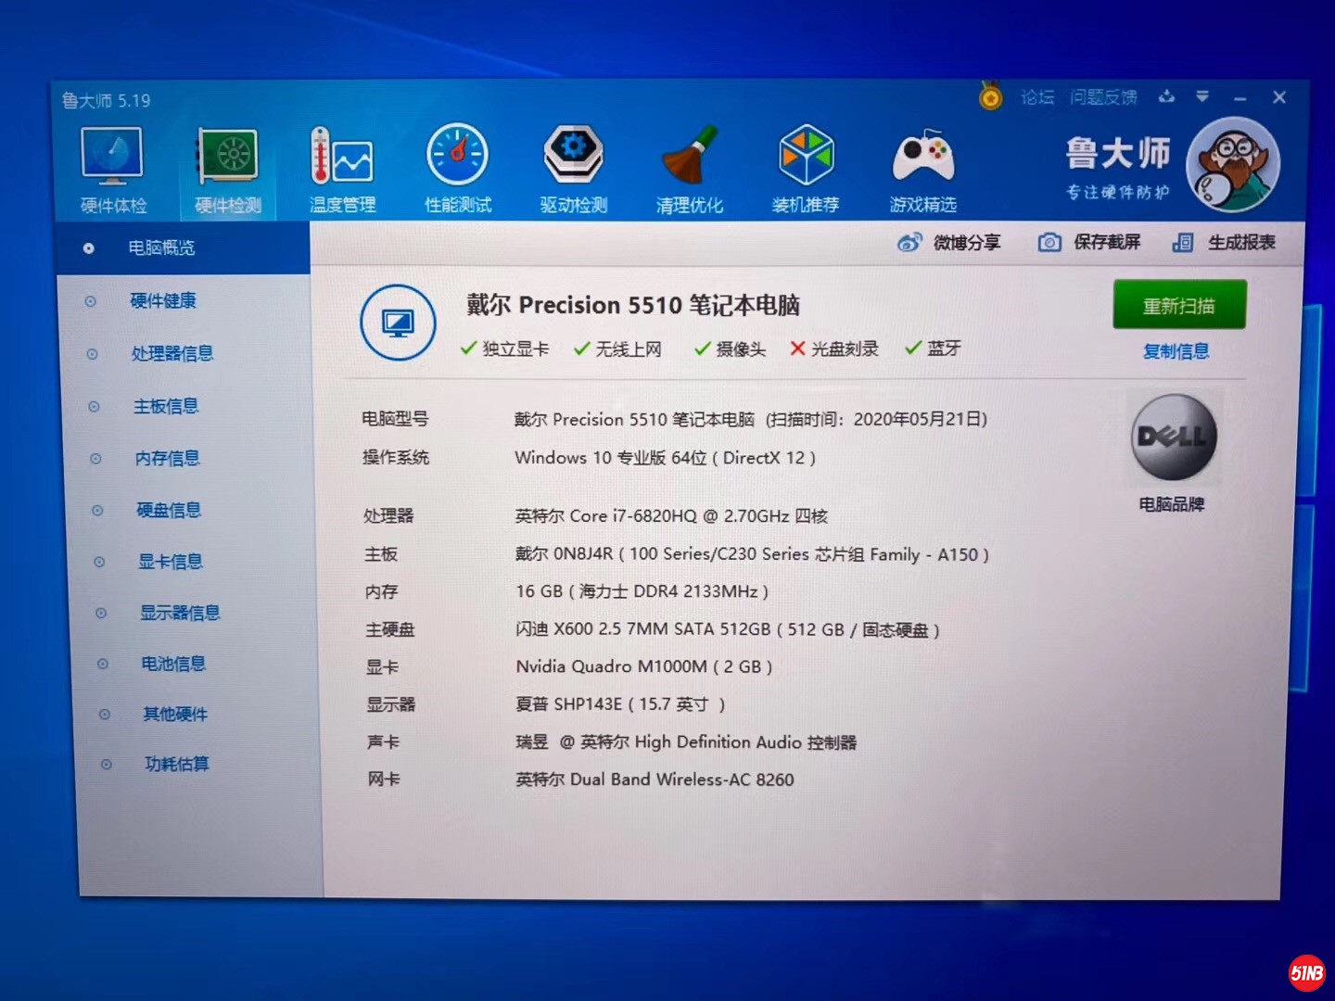Click 生成报表 generate report
Screen dimensions: 1335x1001
1225,243
